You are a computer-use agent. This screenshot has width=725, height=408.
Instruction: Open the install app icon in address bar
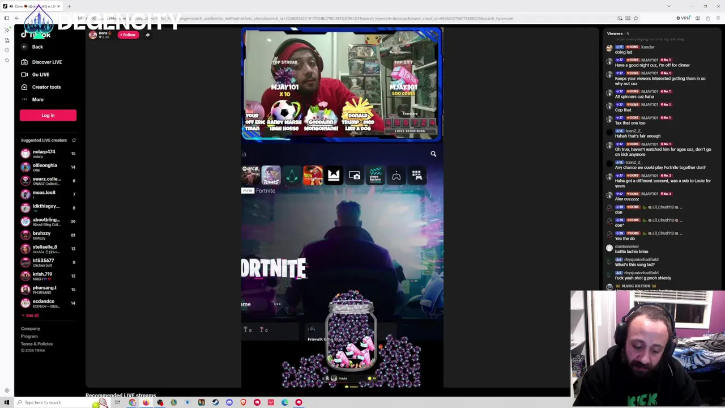628,19
